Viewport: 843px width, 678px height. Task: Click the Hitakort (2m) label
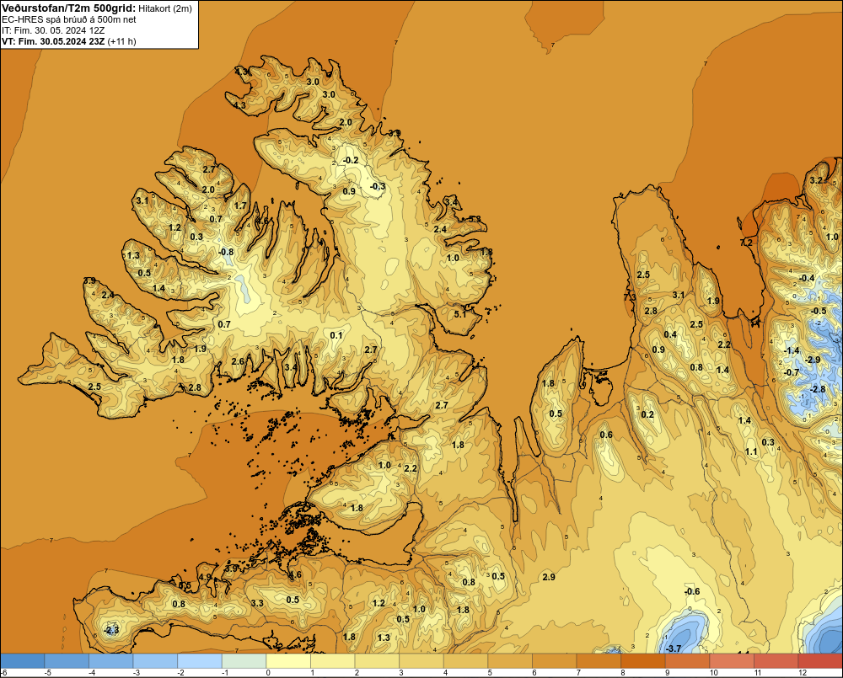coord(165,8)
